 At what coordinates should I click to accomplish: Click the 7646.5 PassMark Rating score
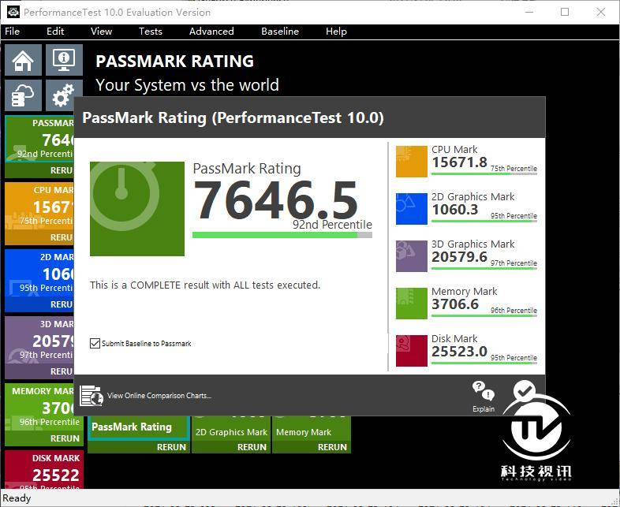pyautogui.click(x=275, y=200)
